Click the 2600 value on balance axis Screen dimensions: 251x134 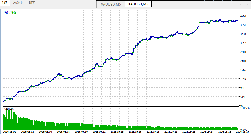click(x=243, y=52)
